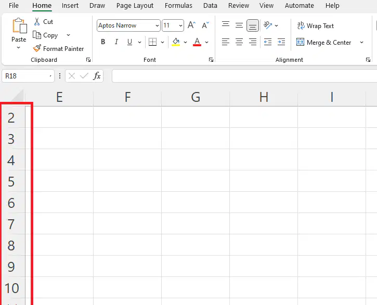Switch to the Automate tab
This screenshot has height=305, width=377.
pyautogui.click(x=300, y=6)
